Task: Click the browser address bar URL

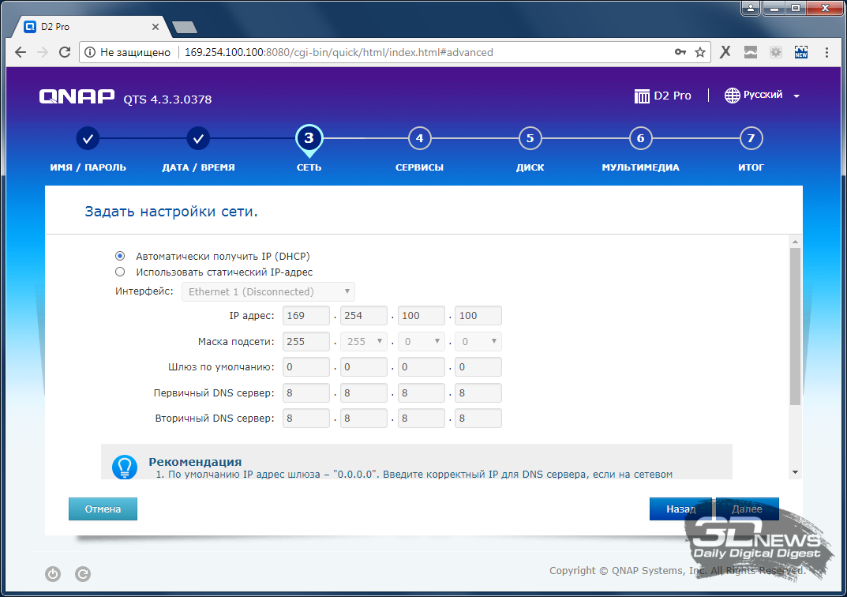Action: (x=339, y=52)
